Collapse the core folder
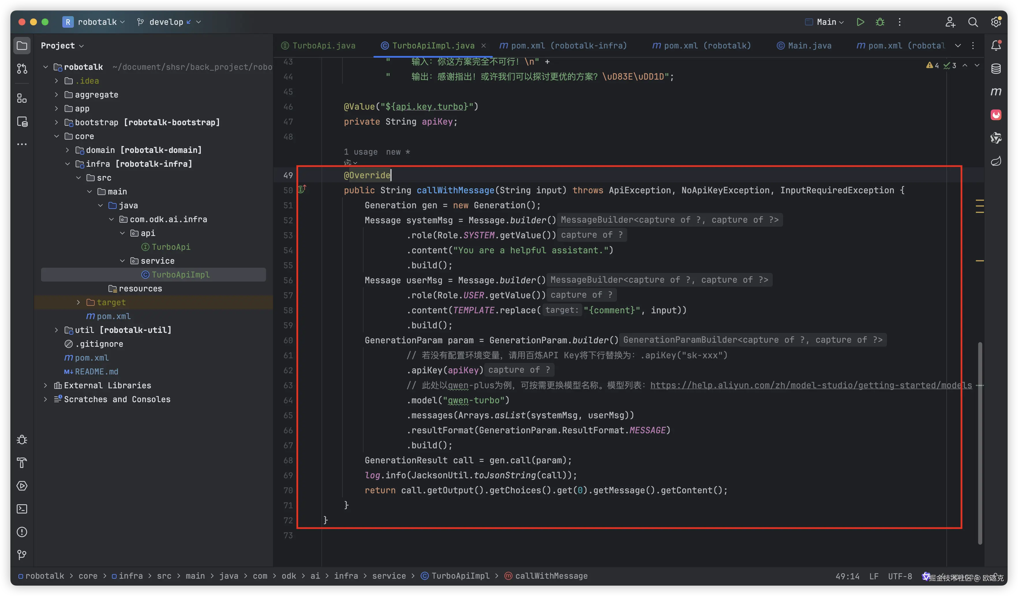The image size is (1018, 596). (x=57, y=136)
